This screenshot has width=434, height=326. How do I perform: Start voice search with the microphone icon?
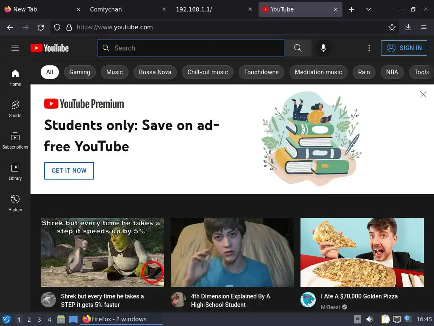pyautogui.click(x=323, y=48)
